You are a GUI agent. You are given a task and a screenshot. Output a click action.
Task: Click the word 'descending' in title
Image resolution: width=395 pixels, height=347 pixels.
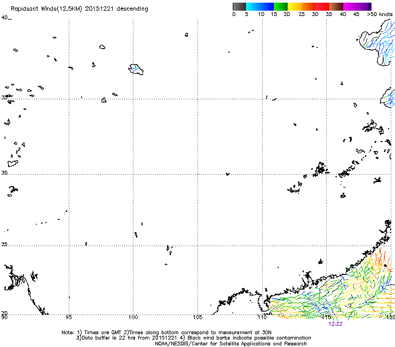pos(132,9)
